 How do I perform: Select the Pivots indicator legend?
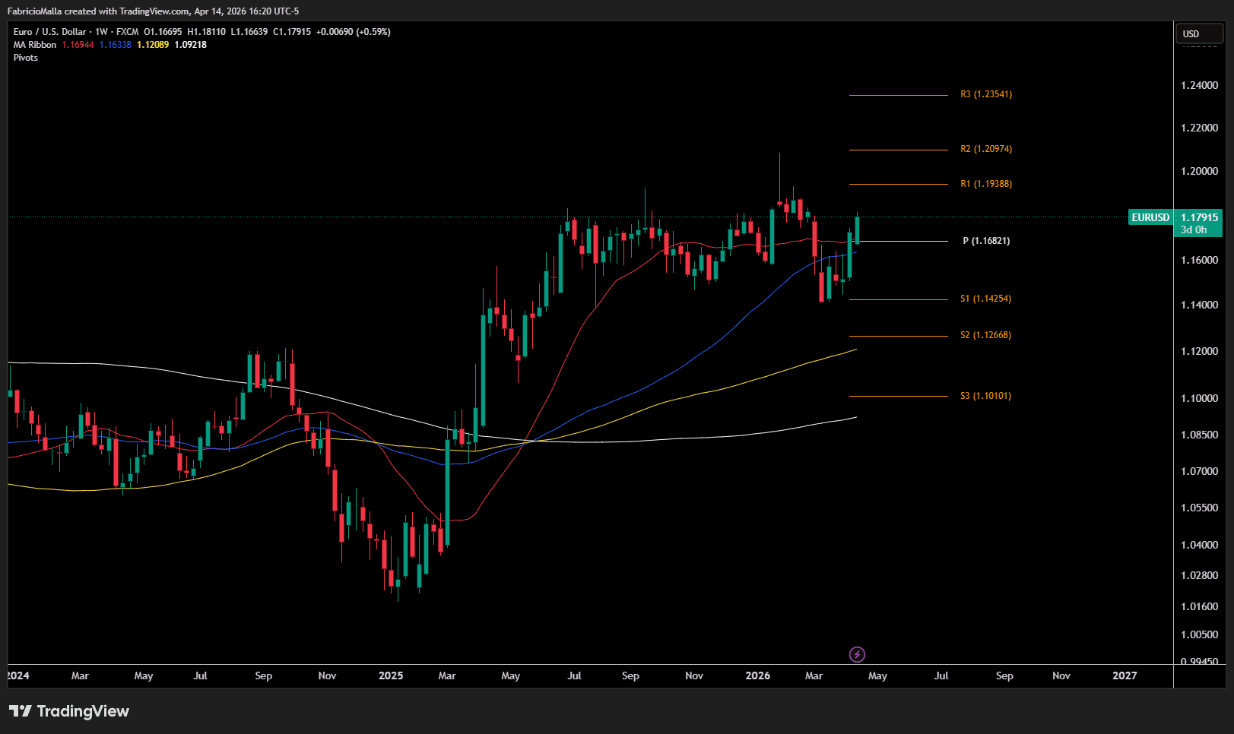point(26,58)
